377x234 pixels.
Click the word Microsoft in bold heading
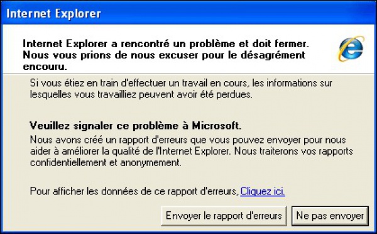[216, 126]
